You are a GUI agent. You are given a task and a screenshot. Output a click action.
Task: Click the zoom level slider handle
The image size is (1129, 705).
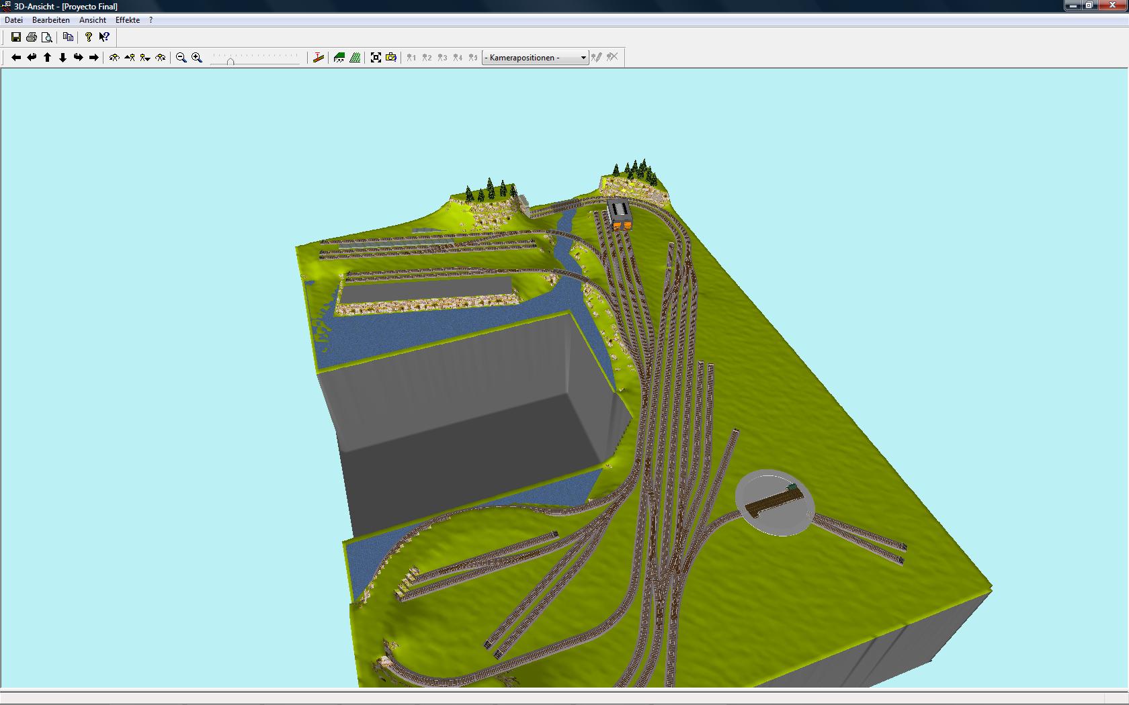231,61
